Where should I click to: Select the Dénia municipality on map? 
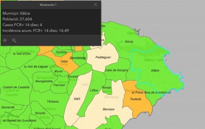[x=129, y=42]
